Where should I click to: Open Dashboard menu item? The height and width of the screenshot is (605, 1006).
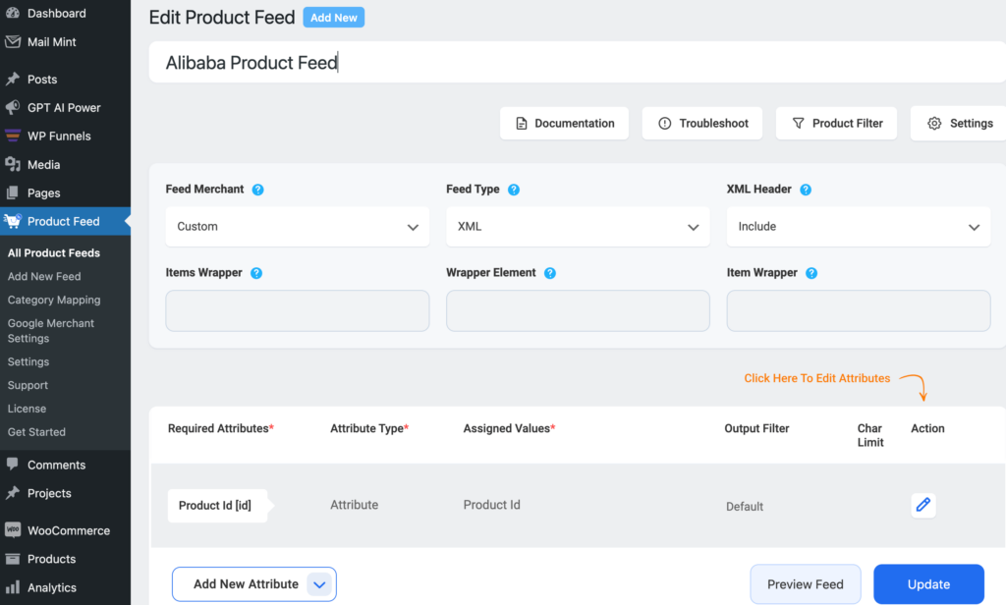click(56, 13)
